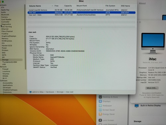Click Hardware in the path bar
Image resolution: width=166 pixels, height=125 pixels.
pos(50,92)
